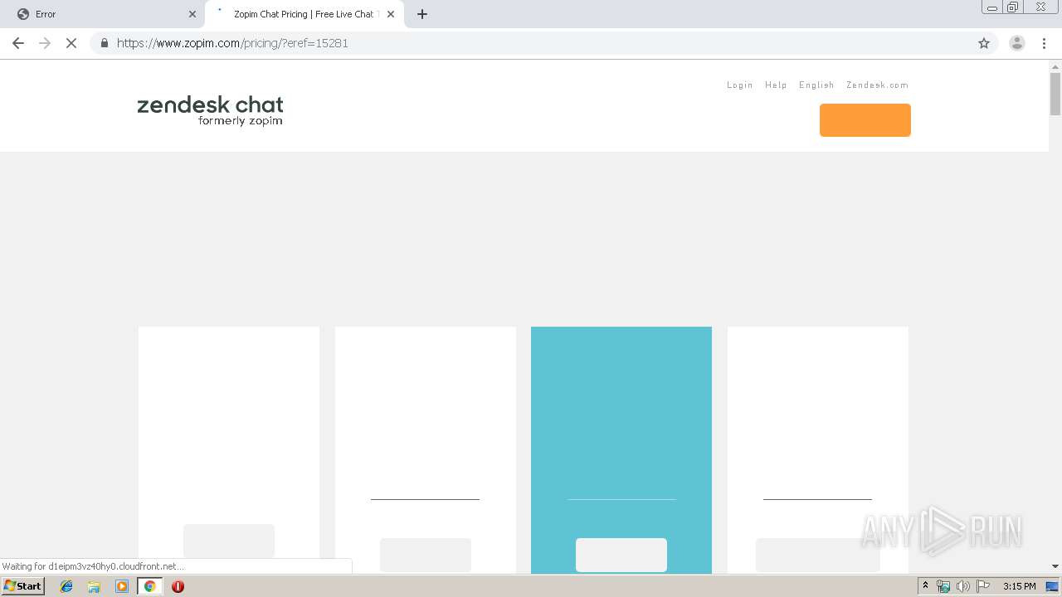Open the Help link
This screenshot has height=597, width=1062.
pos(776,85)
